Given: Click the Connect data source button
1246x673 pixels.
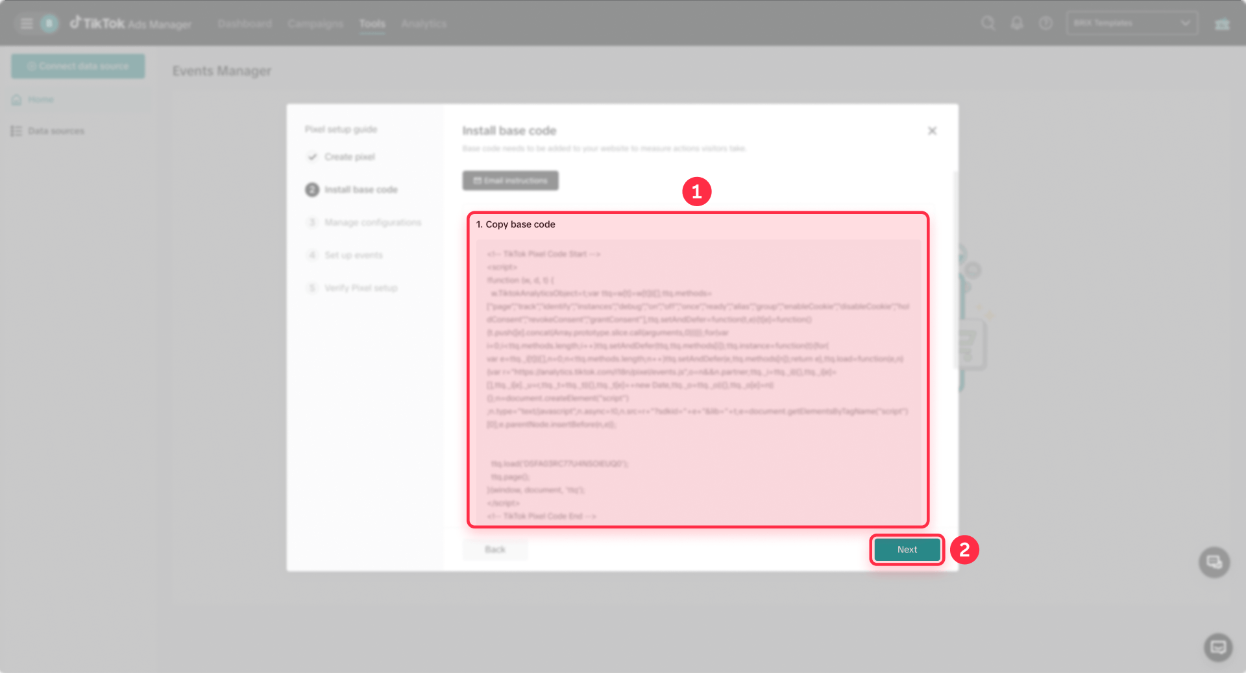Looking at the screenshot, I should pyautogui.click(x=78, y=66).
